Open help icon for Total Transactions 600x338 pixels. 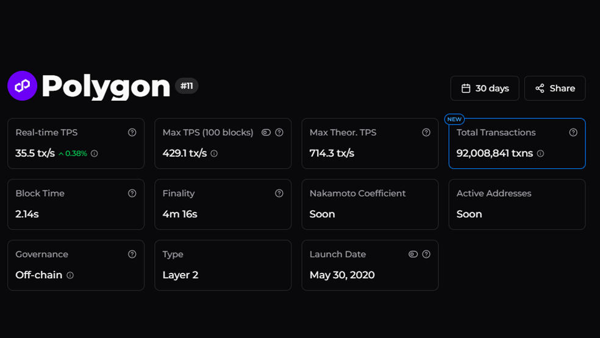[x=573, y=132]
